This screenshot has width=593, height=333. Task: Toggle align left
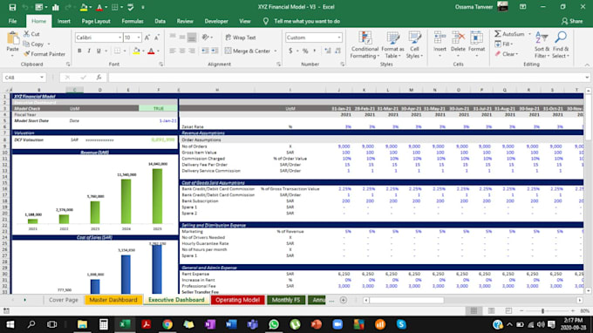pos(173,51)
